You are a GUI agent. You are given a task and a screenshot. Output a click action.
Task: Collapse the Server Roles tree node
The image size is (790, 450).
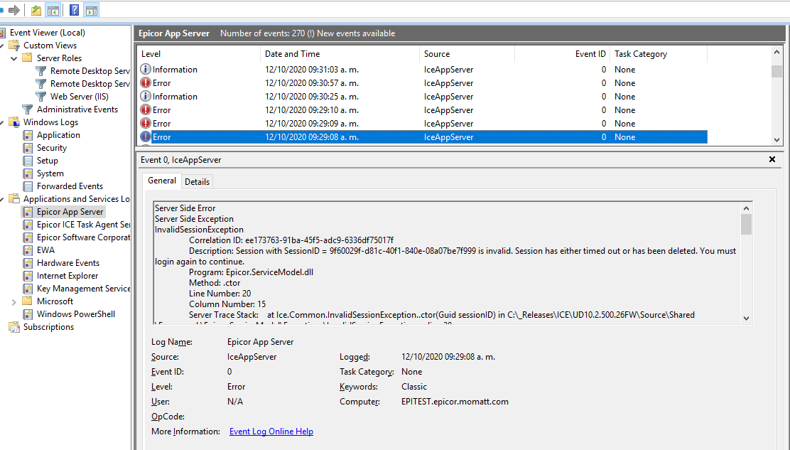(x=14, y=58)
